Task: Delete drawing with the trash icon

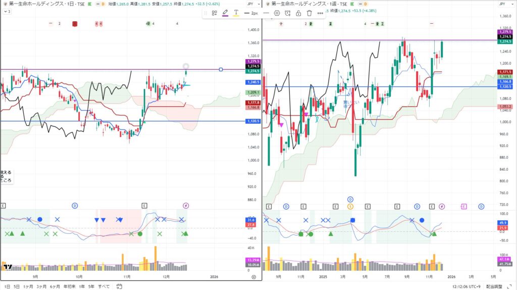Action: [x=309, y=13]
